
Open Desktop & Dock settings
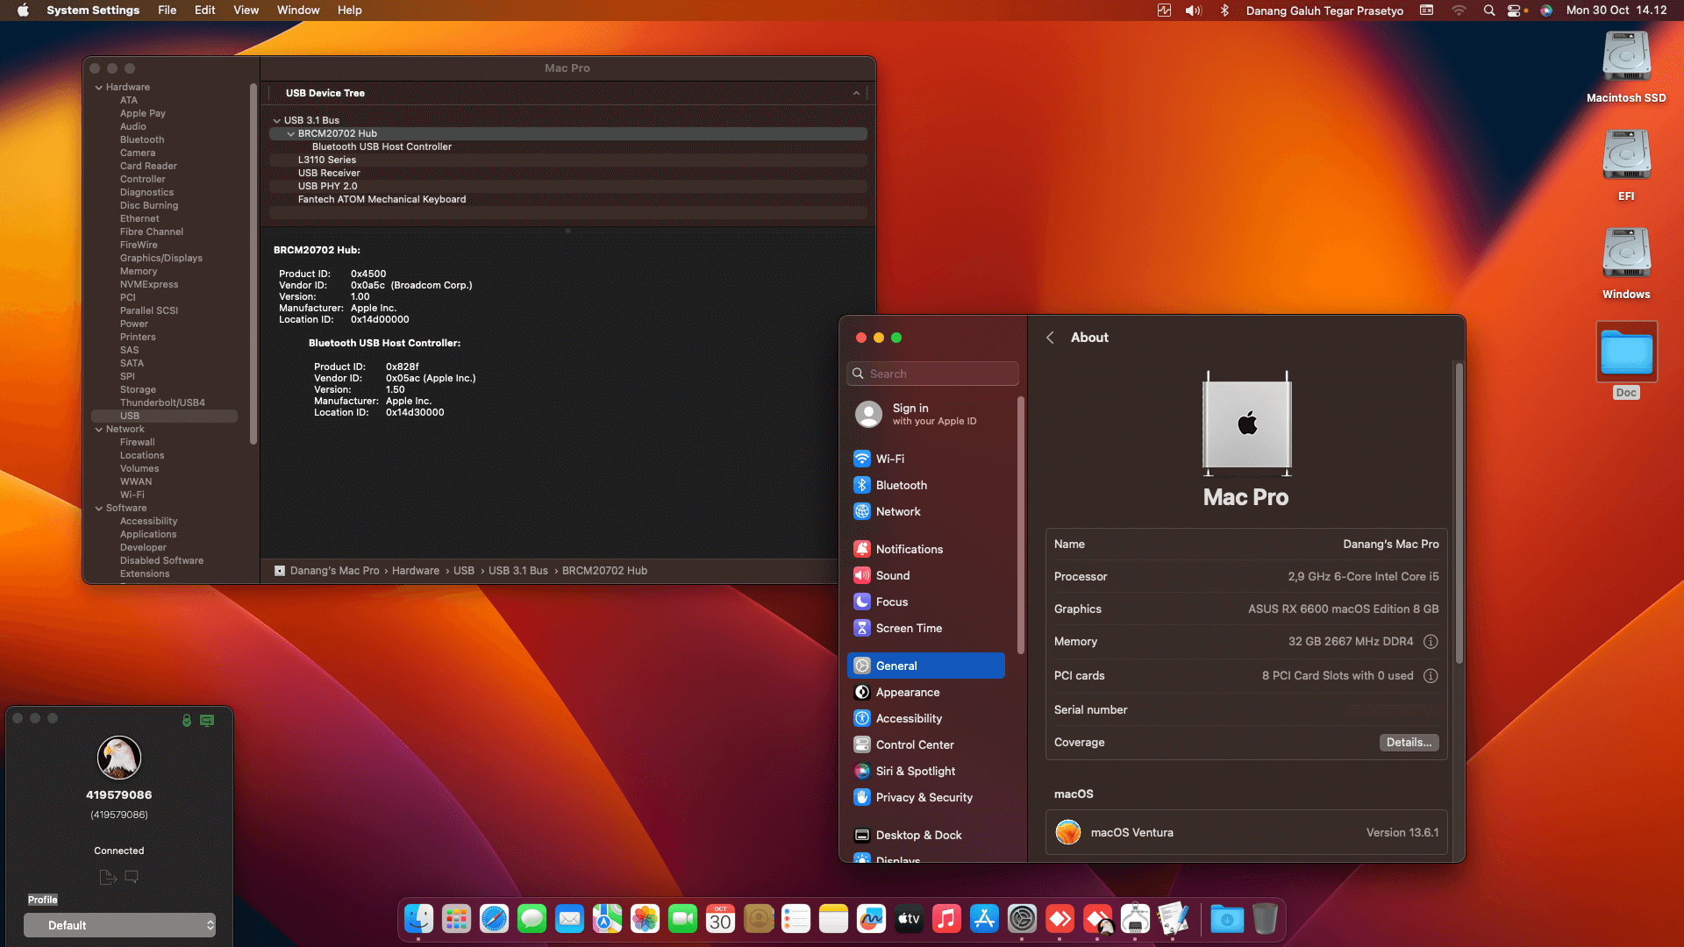(x=926, y=835)
